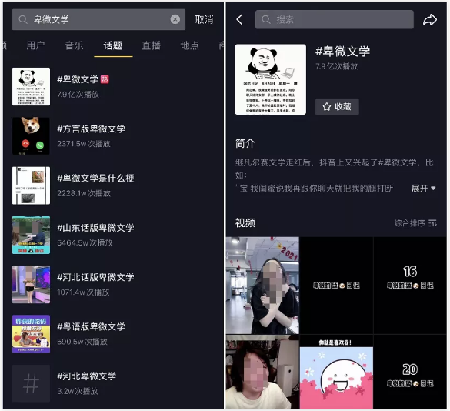
Task: Open the black 卑微的舔狗日记 video without a number
Action: tap(336, 286)
